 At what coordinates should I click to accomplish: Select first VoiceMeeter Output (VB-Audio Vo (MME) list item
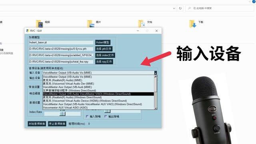coord(98,77)
